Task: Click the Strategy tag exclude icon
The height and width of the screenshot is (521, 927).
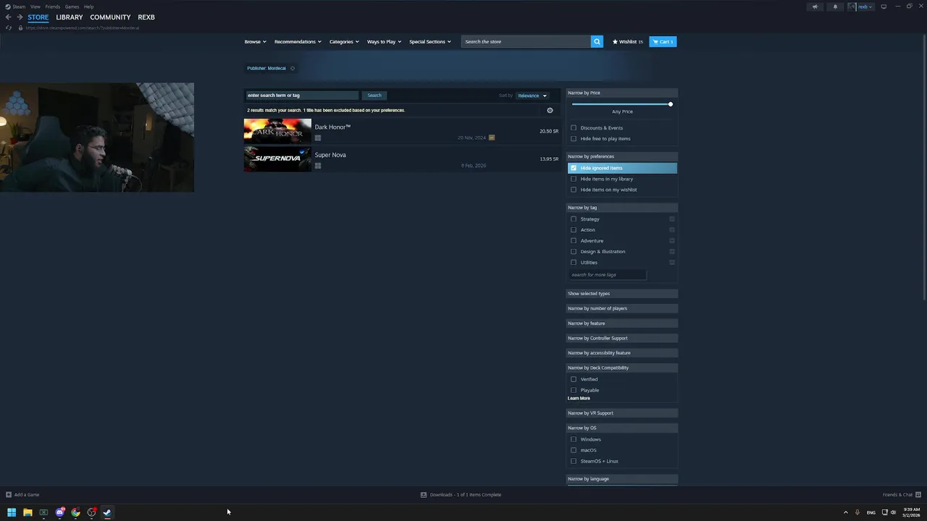Action: click(x=672, y=219)
